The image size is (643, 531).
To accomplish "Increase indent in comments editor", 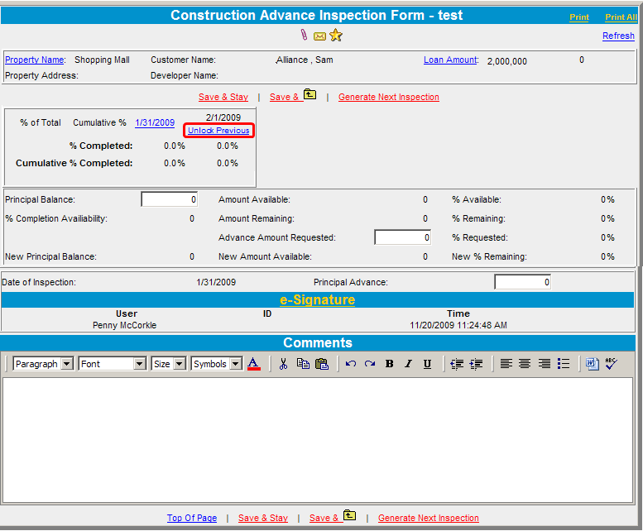I will pos(476,364).
